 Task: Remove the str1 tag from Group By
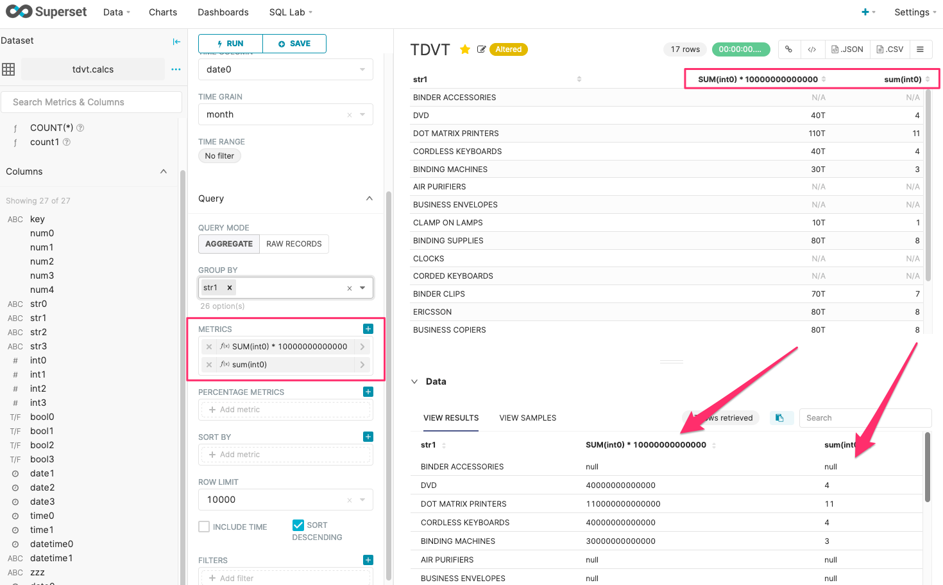click(x=230, y=288)
